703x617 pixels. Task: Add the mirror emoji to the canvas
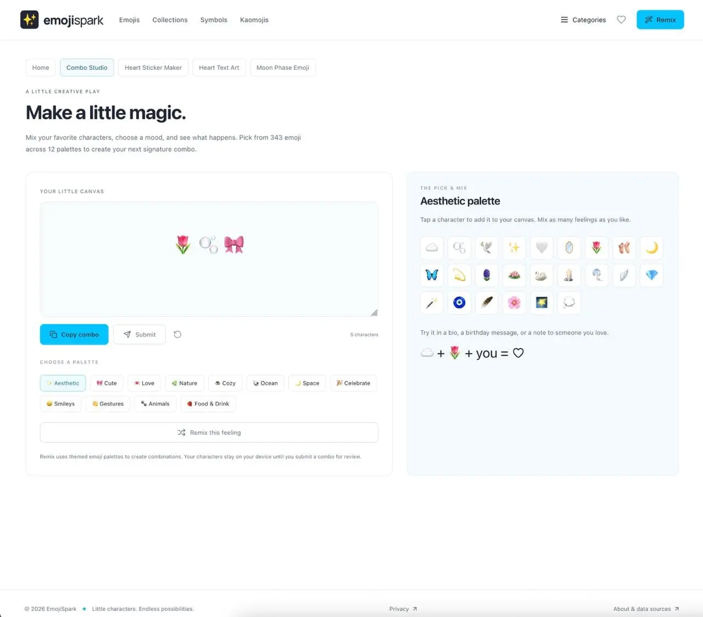569,248
